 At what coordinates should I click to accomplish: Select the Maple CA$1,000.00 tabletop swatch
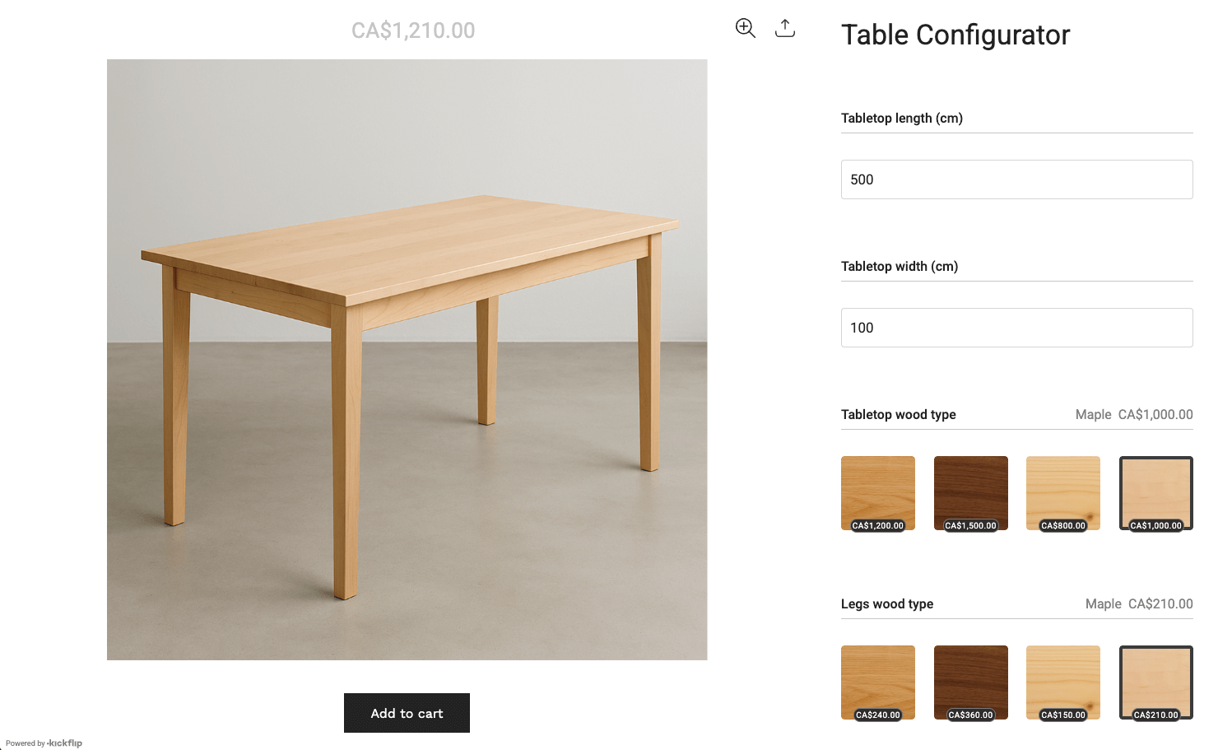1155,492
